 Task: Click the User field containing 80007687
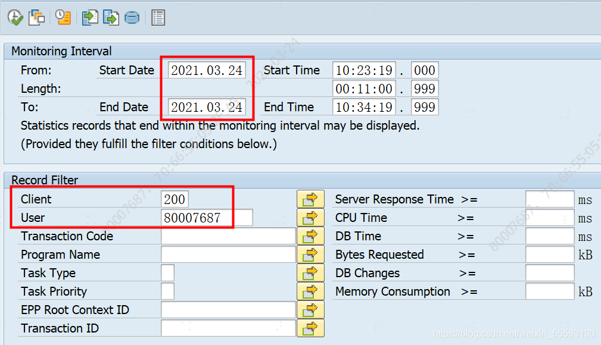pyautogui.click(x=207, y=218)
